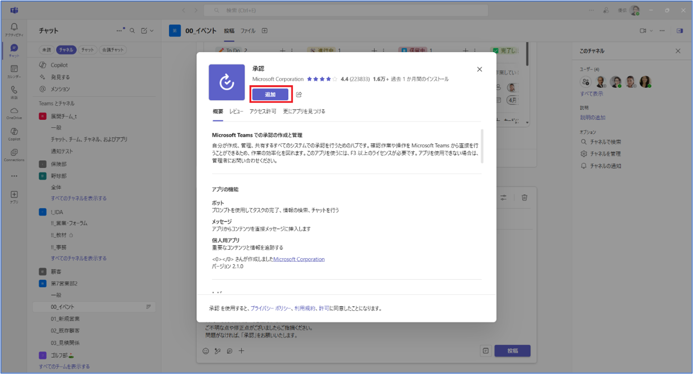The image size is (693, 374).
Task: Click すべてのチームを表示する link
Action: [64, 366]
